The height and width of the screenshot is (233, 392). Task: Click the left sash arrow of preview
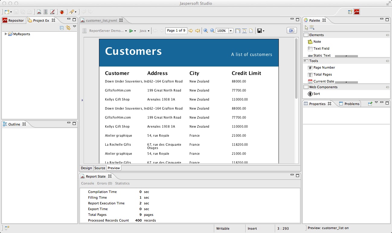click(x=82, y=100)
